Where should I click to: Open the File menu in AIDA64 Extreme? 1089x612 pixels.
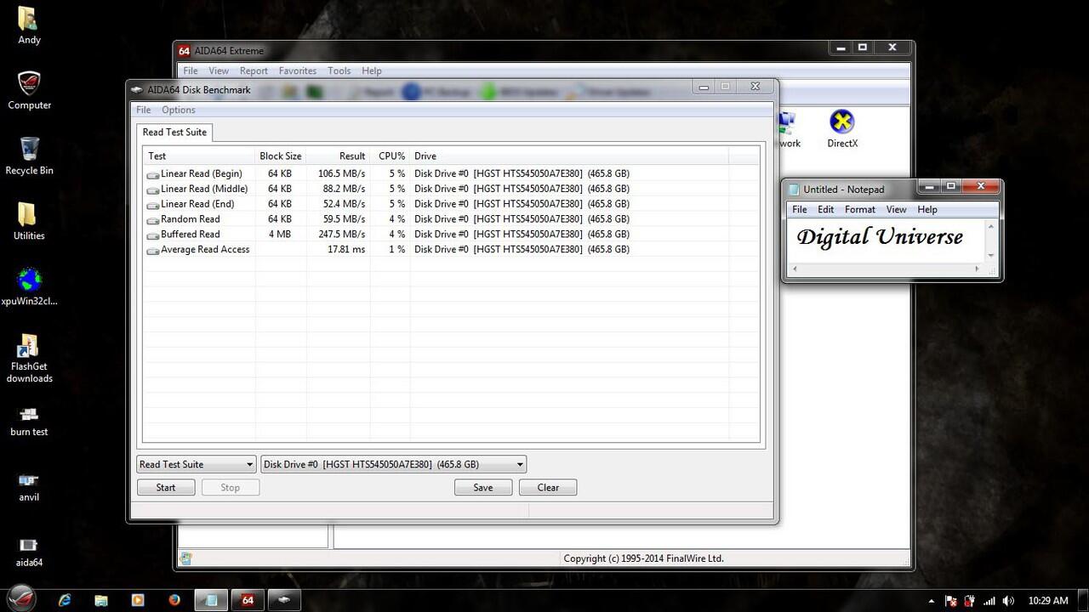click(191, 71)
